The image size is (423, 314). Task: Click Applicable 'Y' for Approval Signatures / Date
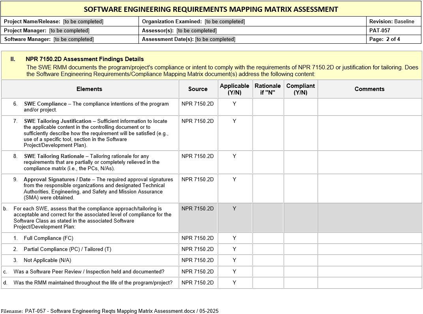234,180
